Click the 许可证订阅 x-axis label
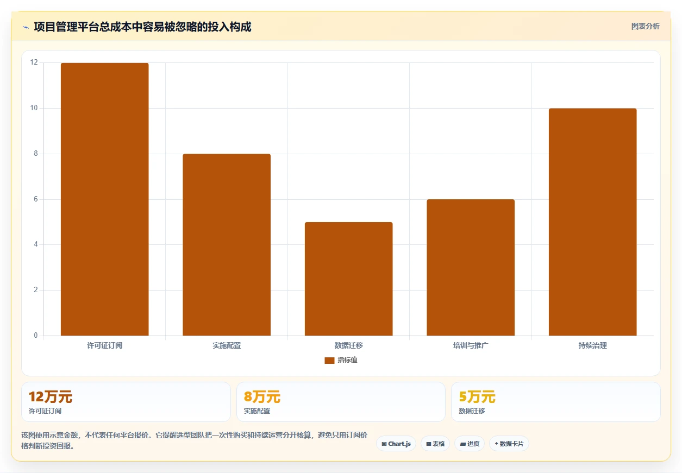Image resolution: width=682 pixels, height=473 pixels. coord(105,345)
